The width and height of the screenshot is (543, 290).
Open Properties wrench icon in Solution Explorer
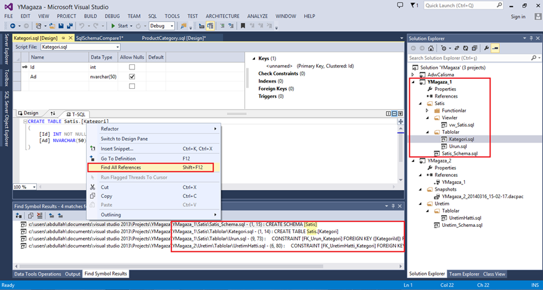486,48
